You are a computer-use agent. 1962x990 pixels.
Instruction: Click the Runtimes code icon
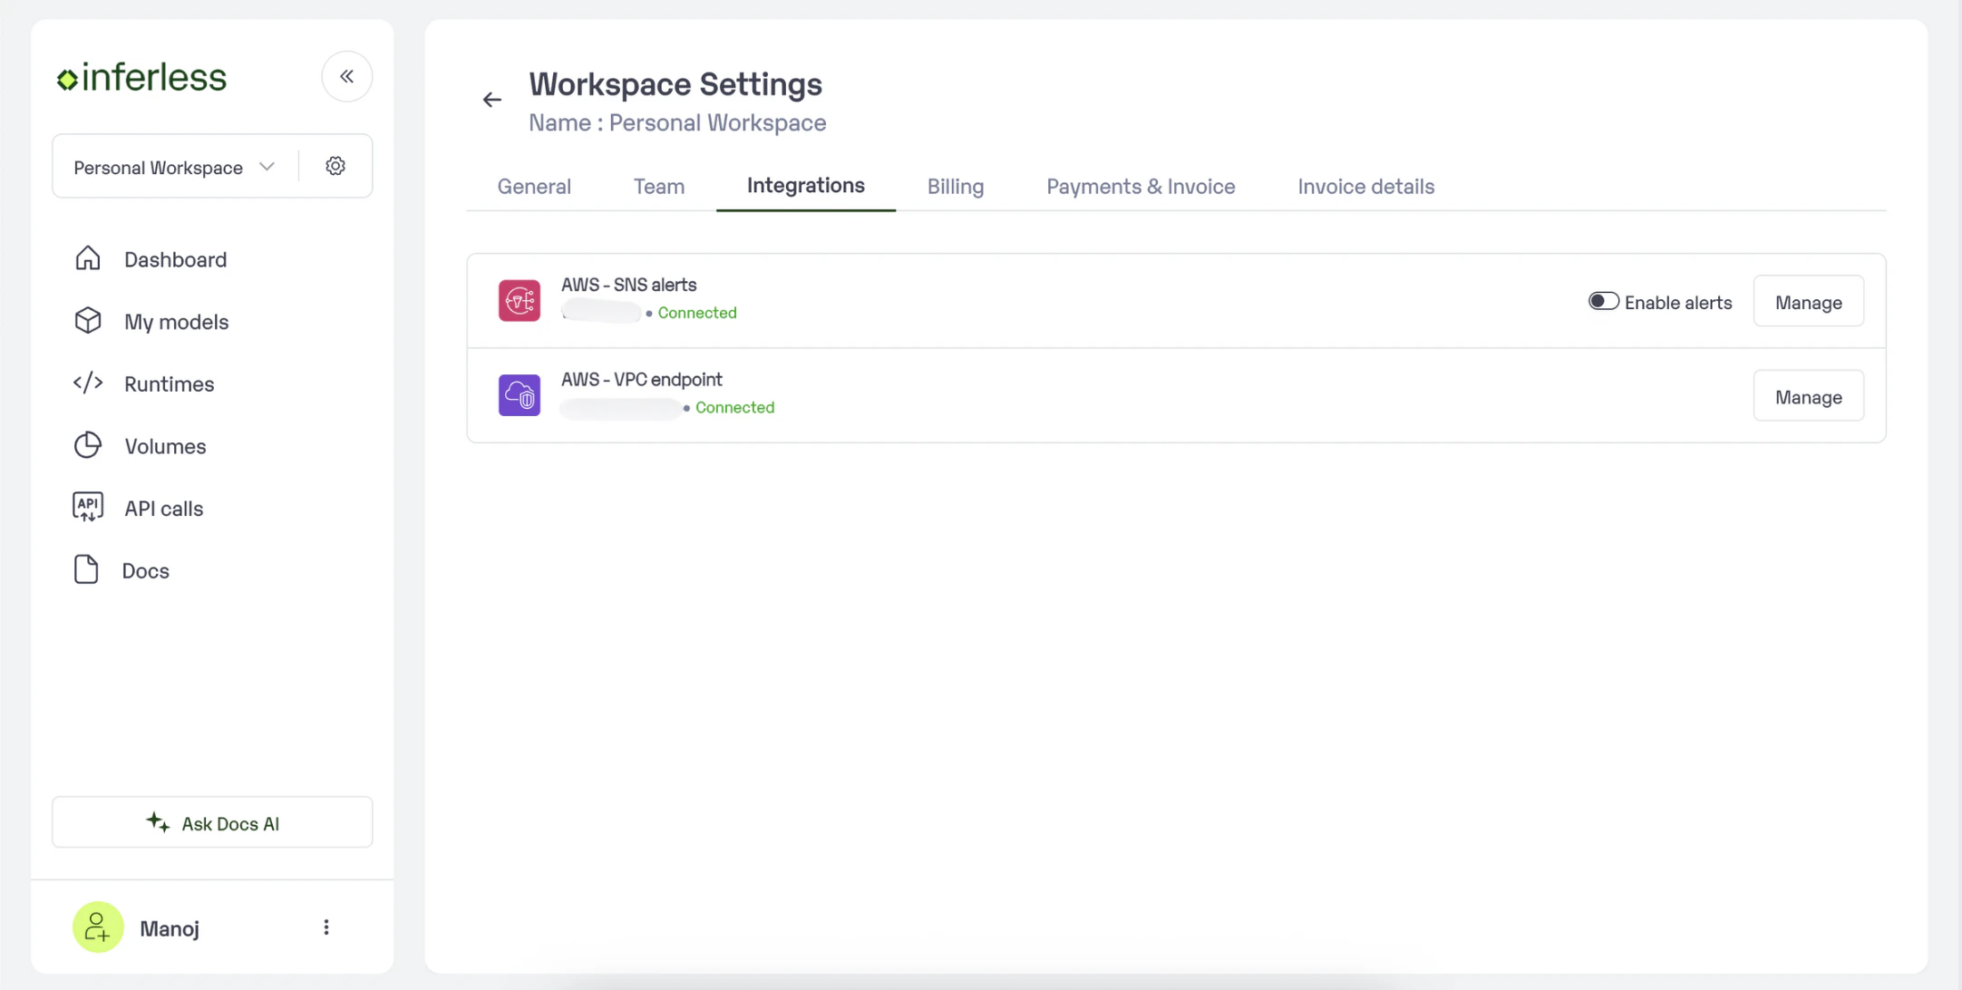[88, 383]
